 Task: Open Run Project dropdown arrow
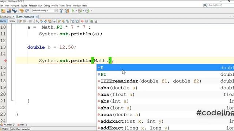(76, 11)
